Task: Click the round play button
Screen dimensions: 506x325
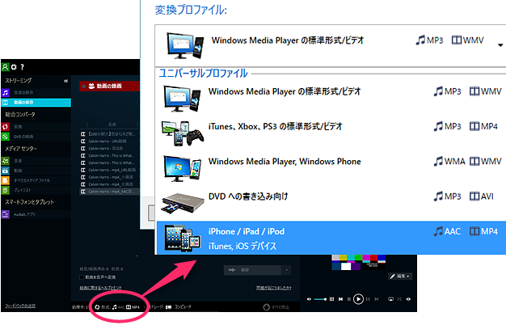Action: pyautogui.click(x=358, y=299)
